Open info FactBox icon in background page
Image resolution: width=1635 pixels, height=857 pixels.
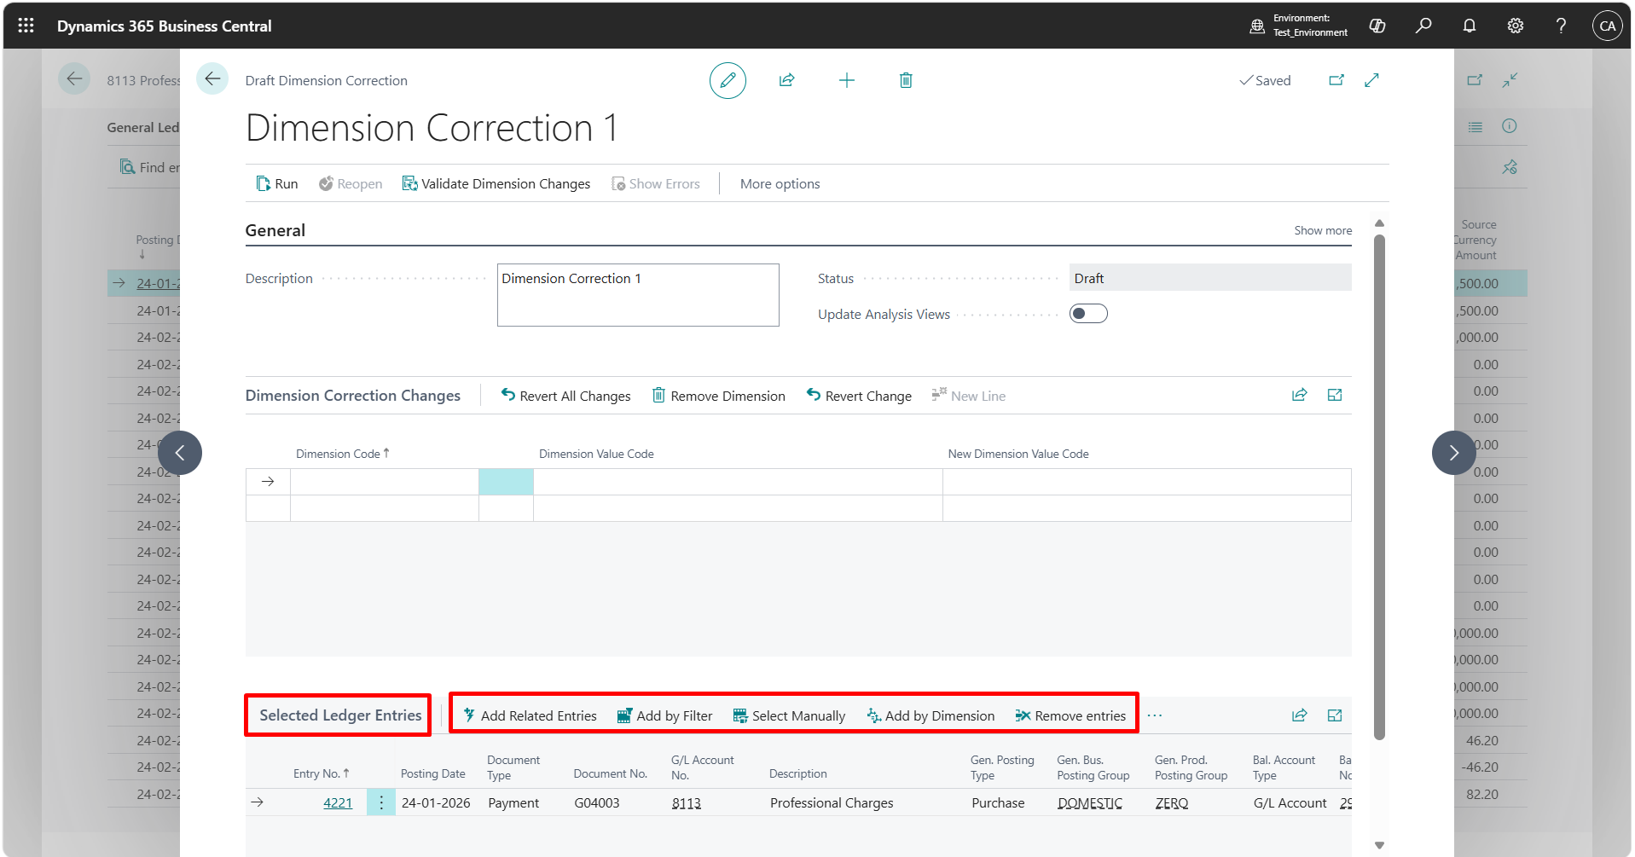tap(1510, 126)
